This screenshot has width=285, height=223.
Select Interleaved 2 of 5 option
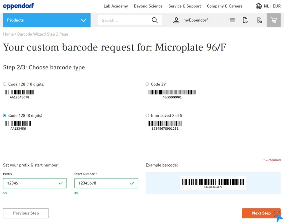click(147, 115)
